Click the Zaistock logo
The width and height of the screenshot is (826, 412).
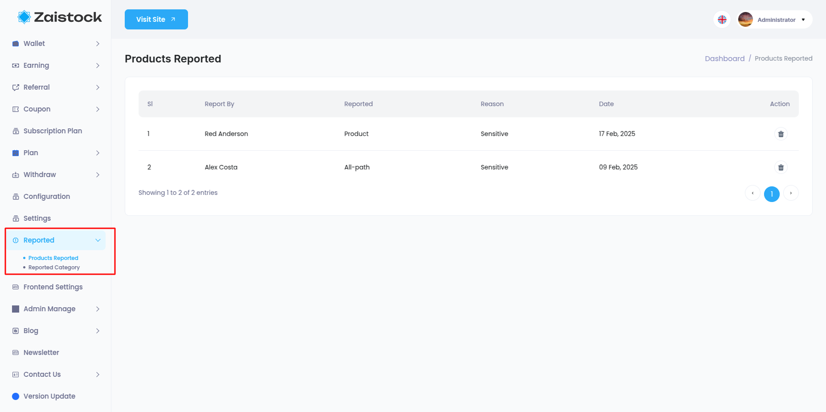click(60, 17)
